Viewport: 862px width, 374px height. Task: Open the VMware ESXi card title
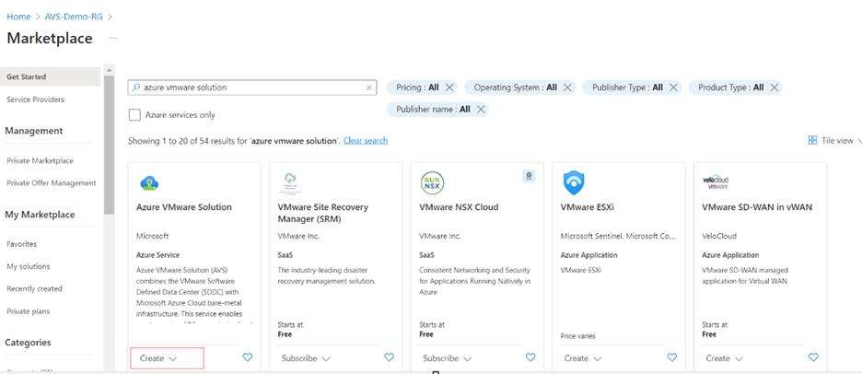(586, 207)
